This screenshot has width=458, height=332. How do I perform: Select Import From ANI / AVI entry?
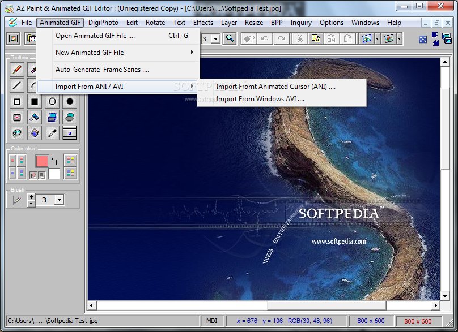point(118,87)
